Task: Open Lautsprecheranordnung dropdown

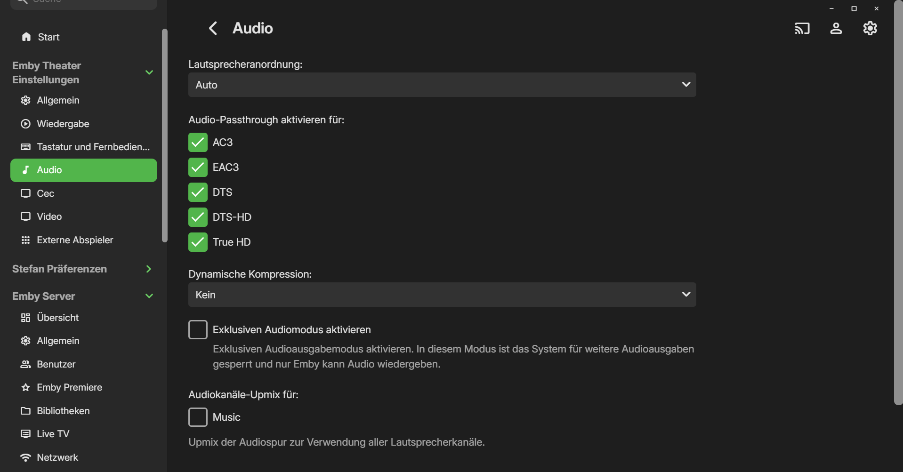Action: click(x=442, y=85)
